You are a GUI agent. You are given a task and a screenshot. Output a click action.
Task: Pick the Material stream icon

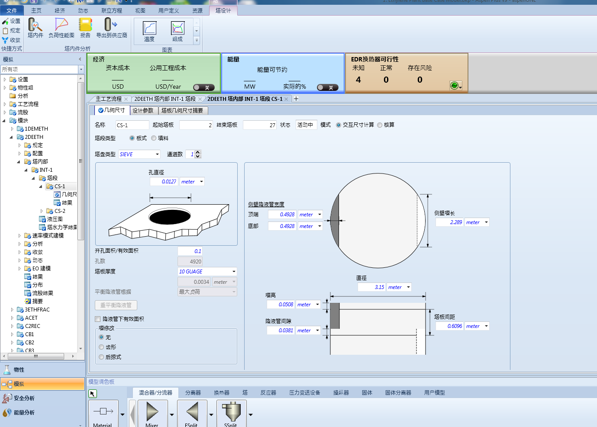tap(103, 414)
